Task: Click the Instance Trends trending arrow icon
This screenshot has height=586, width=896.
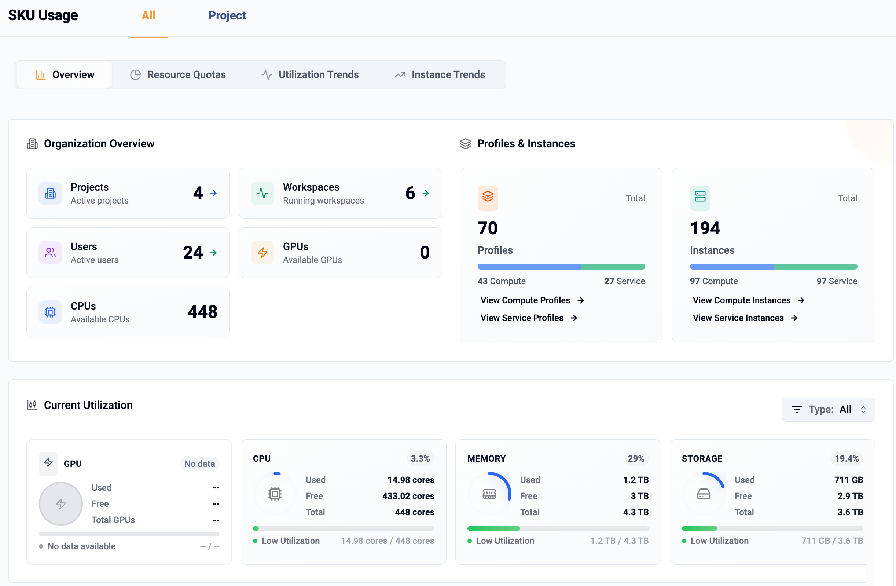Action: (400, 74)
